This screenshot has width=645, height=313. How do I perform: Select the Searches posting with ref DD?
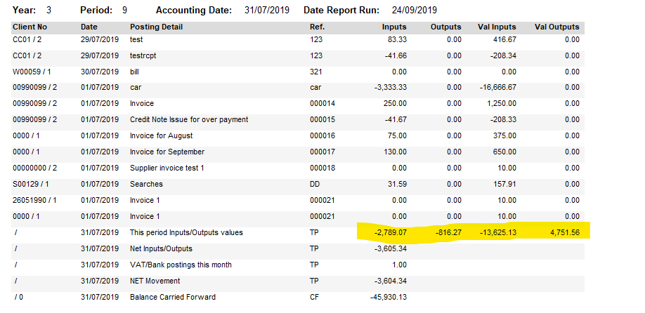pos(298,184)
